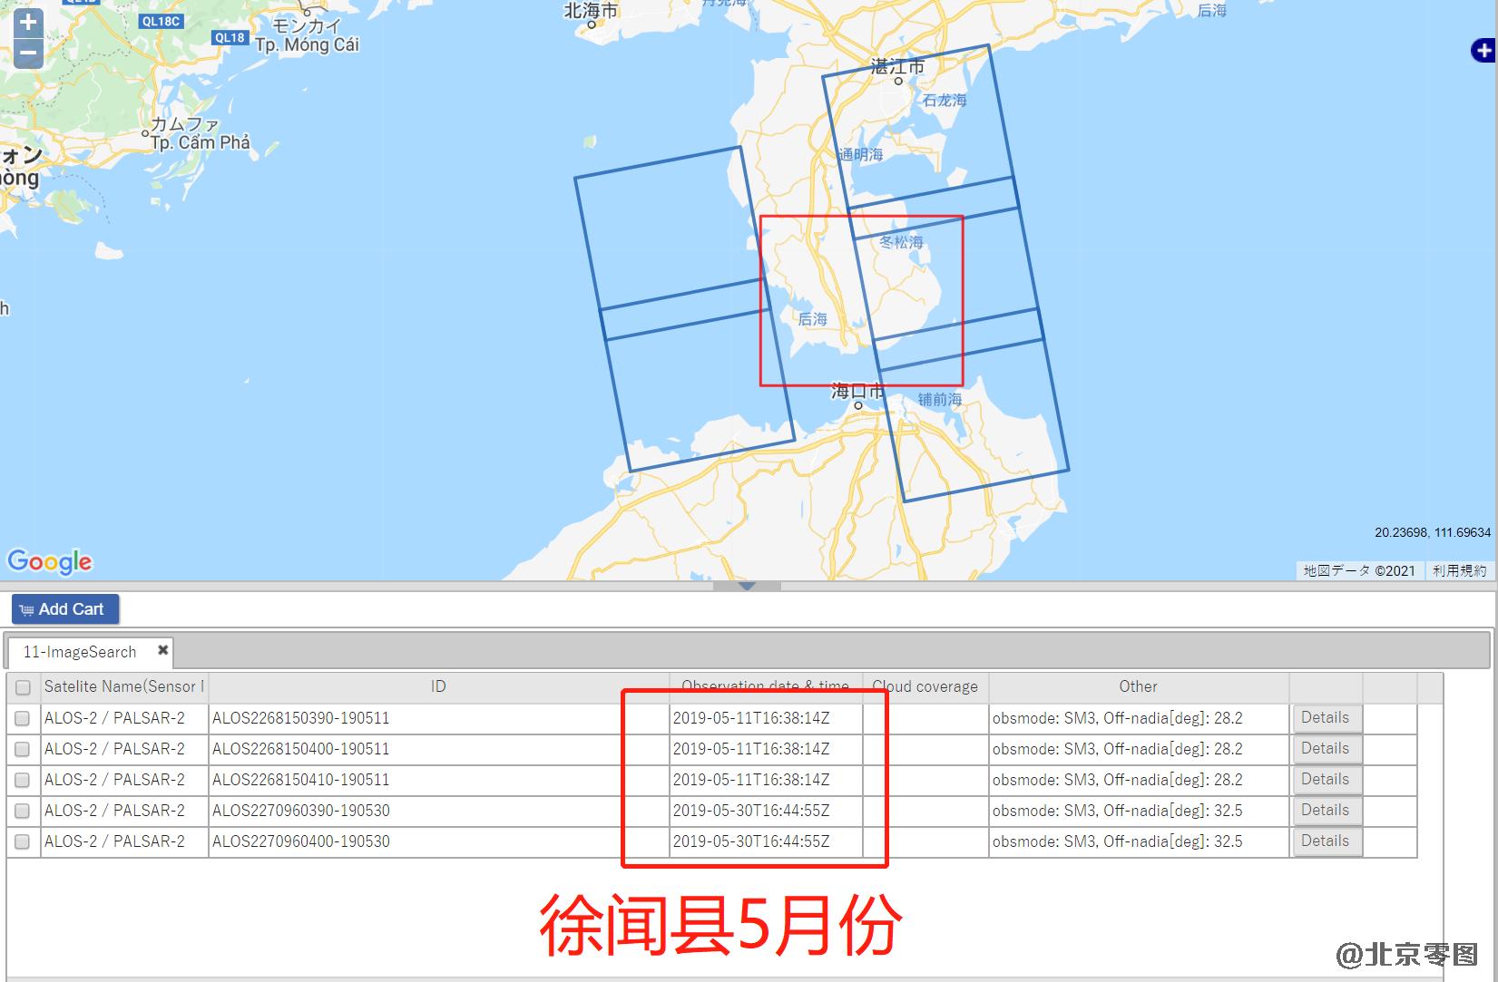
Task: Click the coordinates readout 20.23698, 111.69634
Action: (x=1433, y=532)
